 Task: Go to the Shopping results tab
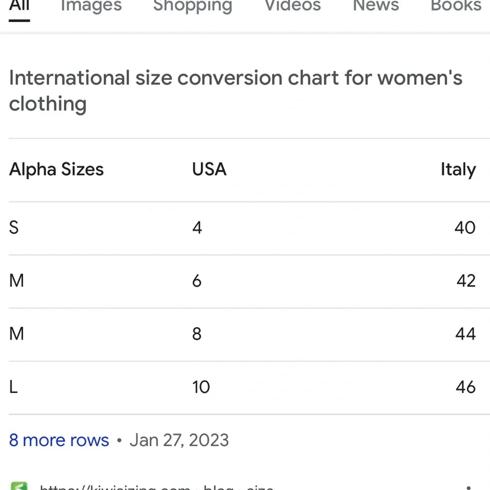(x=193, y=6)
